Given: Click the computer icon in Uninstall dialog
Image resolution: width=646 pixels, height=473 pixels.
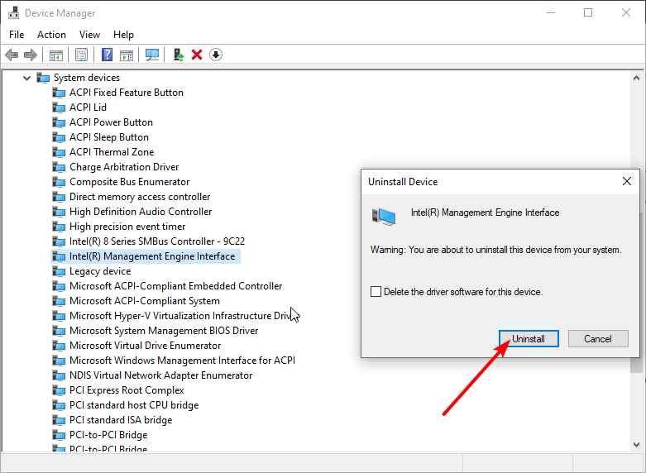Looking at the screenshot, I should click(384, 217).
